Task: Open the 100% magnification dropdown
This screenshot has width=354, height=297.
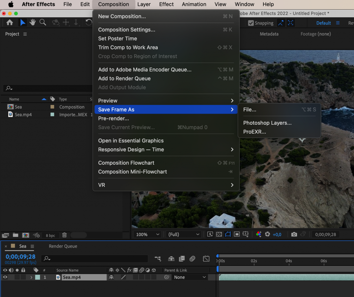Action: pos(147,234)
